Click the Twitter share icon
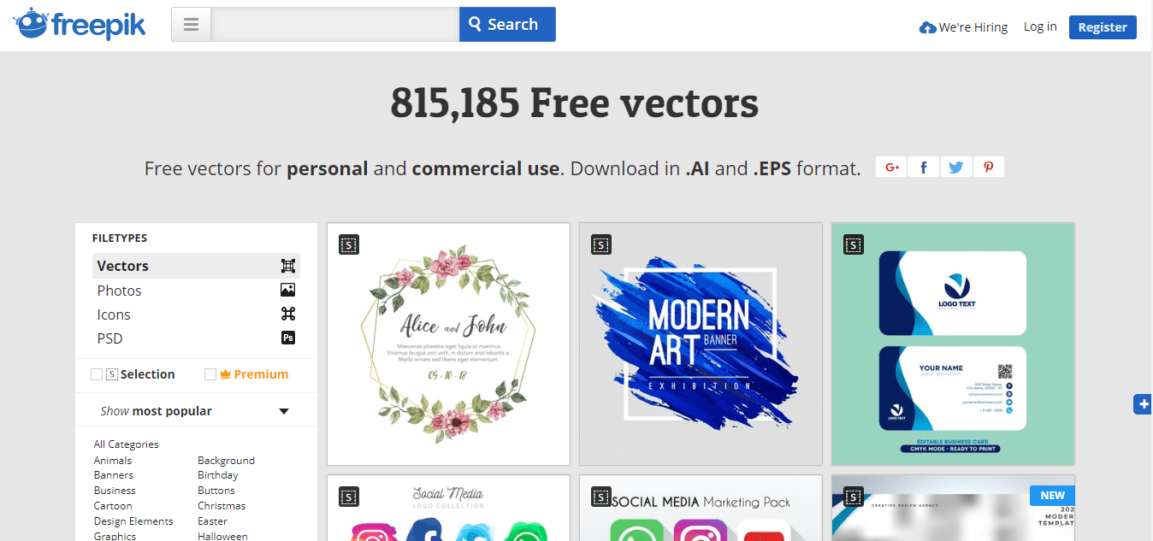The height and width of the screenshot is (541, 1153). tap(955, 167)
